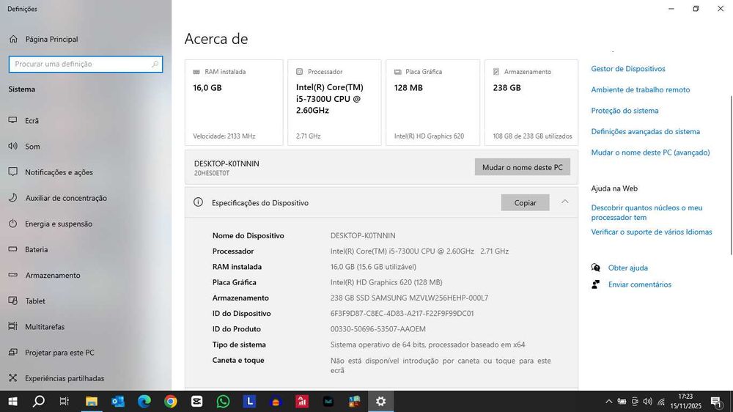The width and height of the screenshot is (733, 412).
Task: Click the Acerca de page heading
Action: 216,39
